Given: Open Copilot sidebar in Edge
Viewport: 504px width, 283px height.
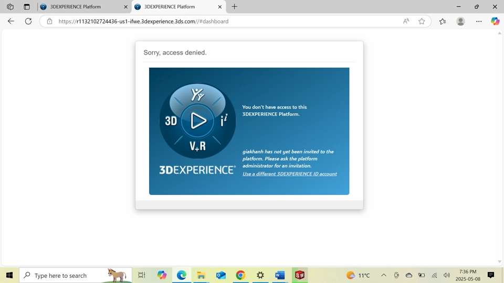Looking at the screenshot, I should pos(495,21).
